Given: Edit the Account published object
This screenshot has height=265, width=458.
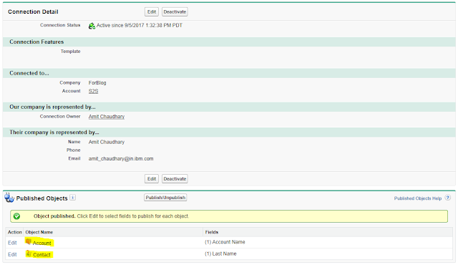Looking at the screenshot, I should [12, 243].
